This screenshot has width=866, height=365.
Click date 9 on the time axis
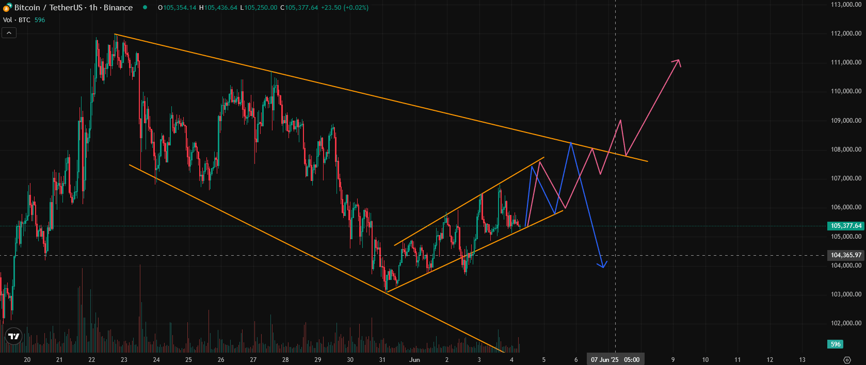click(673, 360)
